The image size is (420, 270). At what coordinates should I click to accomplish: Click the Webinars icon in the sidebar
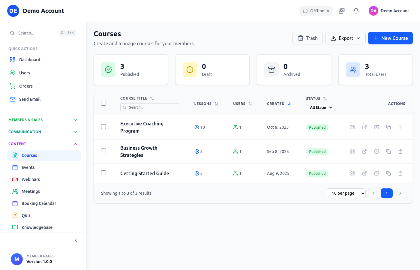(15, 179)
